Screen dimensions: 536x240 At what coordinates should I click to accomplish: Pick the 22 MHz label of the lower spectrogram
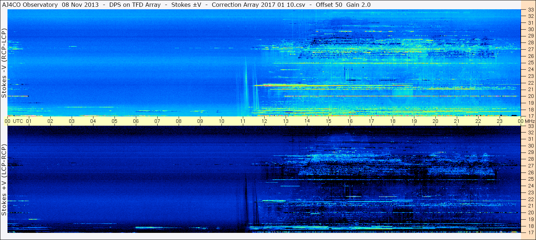coord(530,199)
